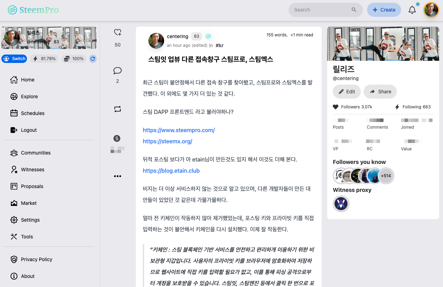Click the Joined stat label
This screenshot has width=443, height=287.
tap(408, 127)
